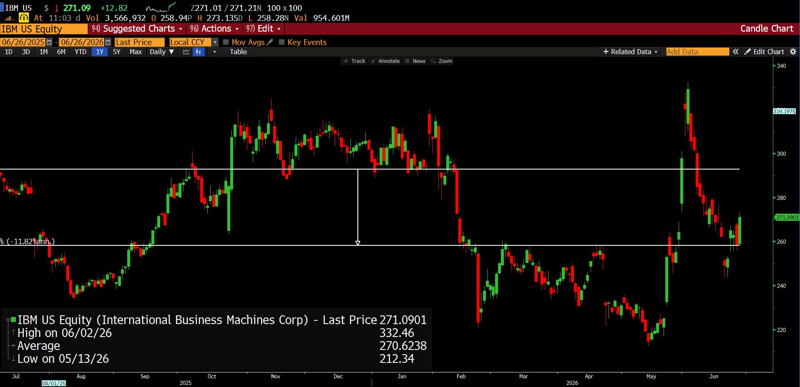Viewport: 800px width, 387px height.
Task: Open the Suggested Charts dropdown
Action: (x=137, y=29)
